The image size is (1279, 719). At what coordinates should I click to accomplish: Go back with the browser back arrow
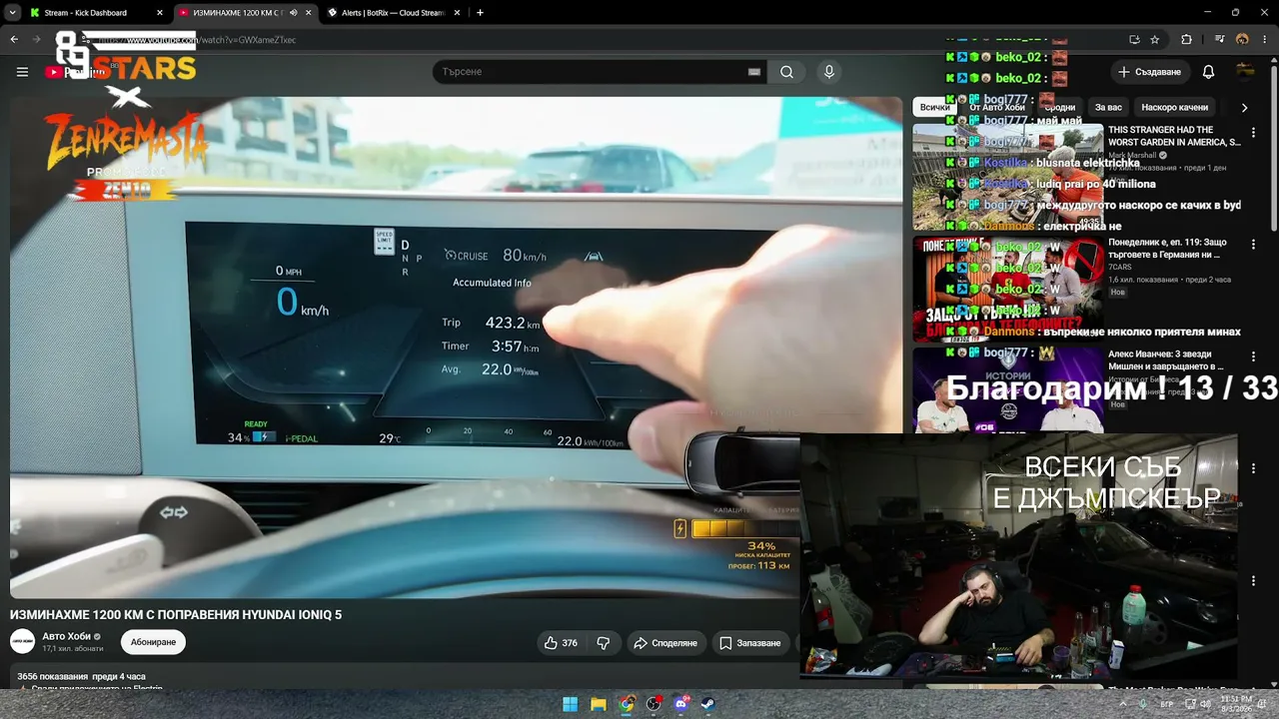point(14,40)
